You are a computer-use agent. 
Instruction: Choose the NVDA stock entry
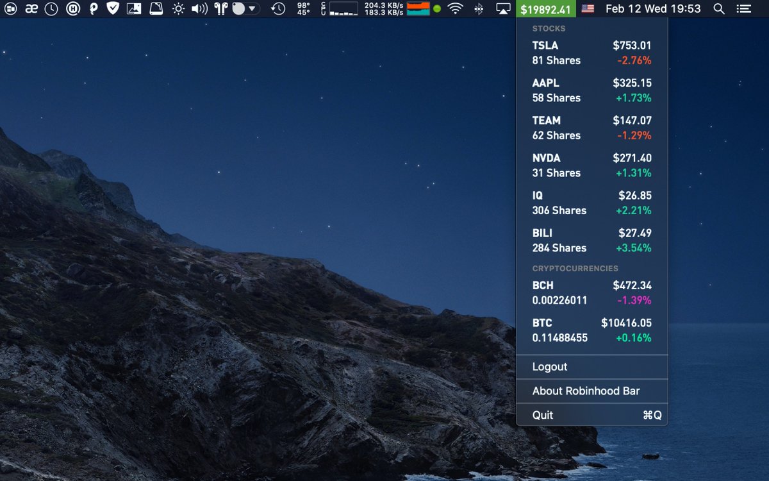click(592, 165)
